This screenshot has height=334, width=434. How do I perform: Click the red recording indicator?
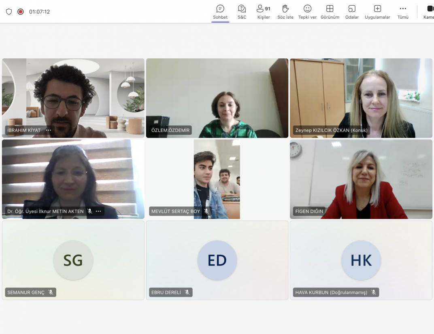[21, 12]
